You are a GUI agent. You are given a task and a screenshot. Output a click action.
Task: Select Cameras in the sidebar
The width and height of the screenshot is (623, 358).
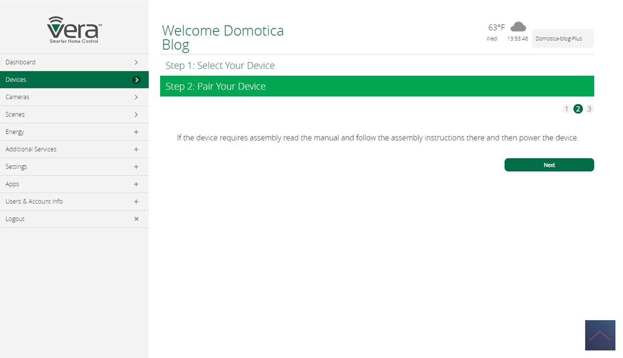click(17, 97)
